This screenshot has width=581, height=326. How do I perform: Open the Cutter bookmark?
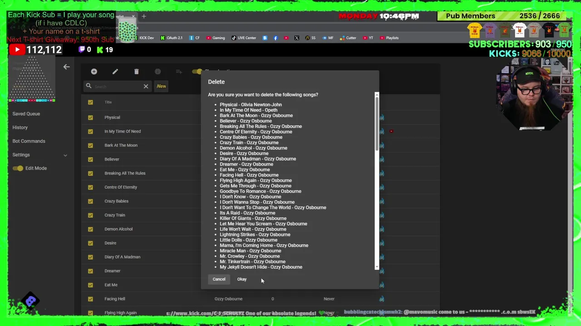click(348, 38)
